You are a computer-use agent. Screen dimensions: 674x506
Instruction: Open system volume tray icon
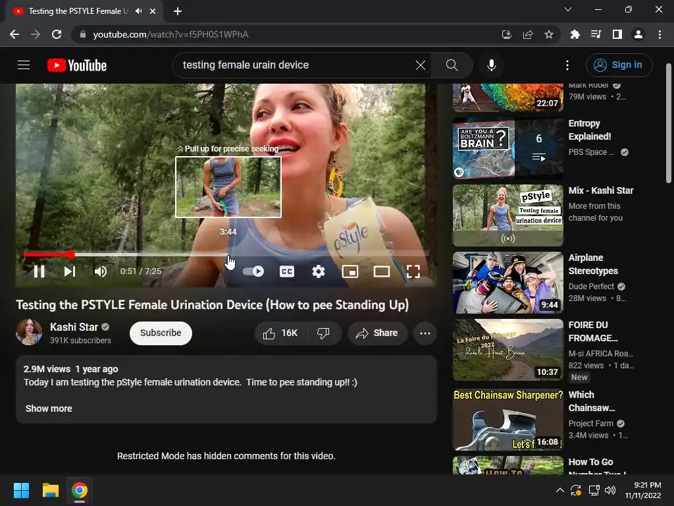click(x=610, y=490)
